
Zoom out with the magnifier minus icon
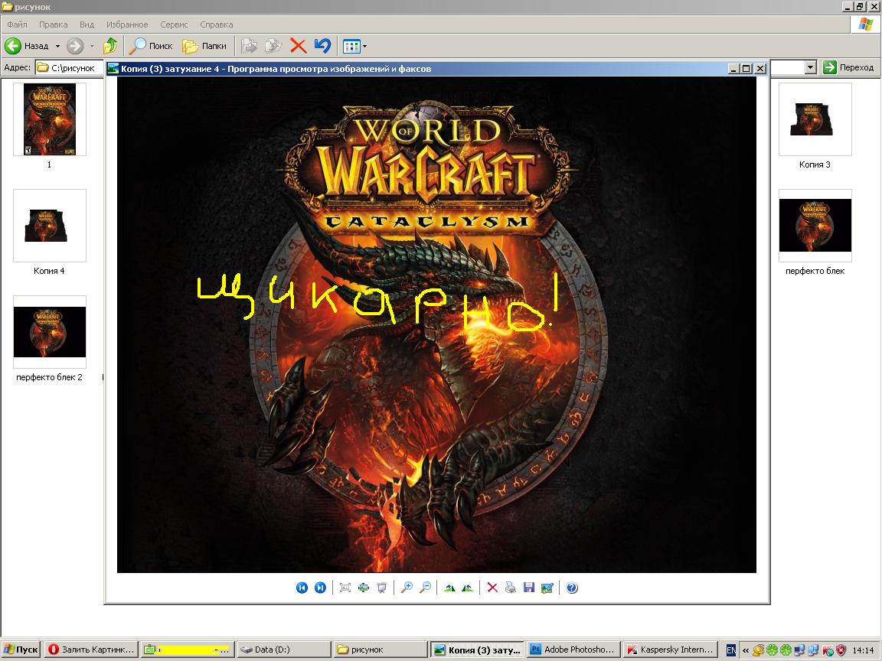[426, 588]
